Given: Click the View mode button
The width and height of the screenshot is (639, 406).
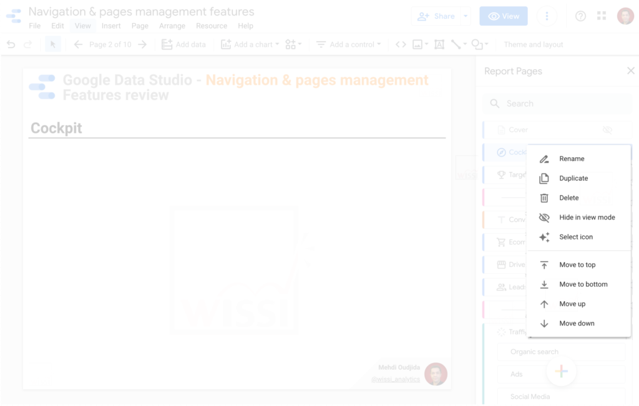Looking at the screenshot, I should [504, 16].
